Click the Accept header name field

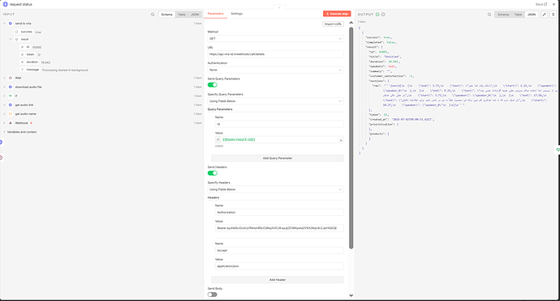tap(279, 250)
